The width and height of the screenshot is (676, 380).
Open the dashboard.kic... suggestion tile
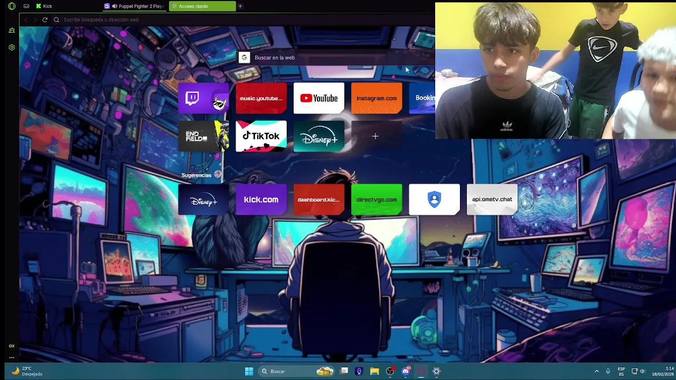pos(319,199)
